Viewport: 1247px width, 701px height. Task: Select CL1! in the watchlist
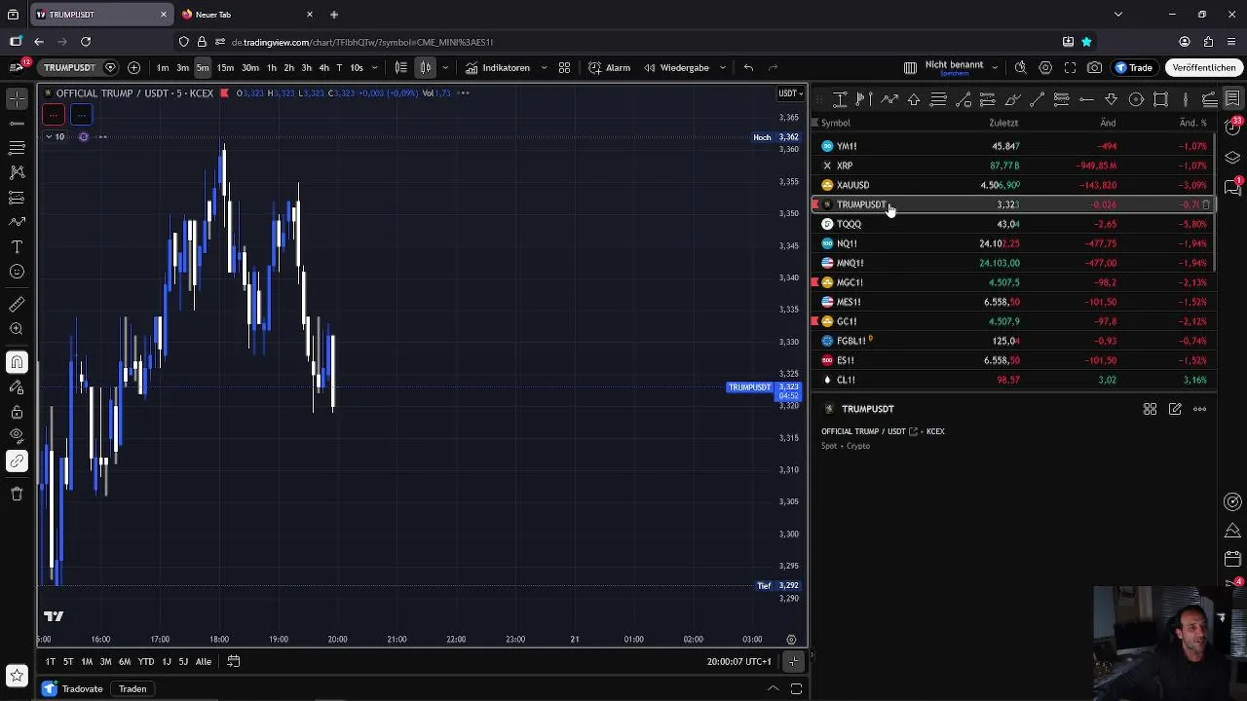tap(1013, 380)
